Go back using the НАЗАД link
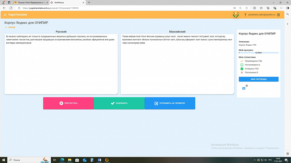Viewport: 291px width, 163px height. click(10, 27)
